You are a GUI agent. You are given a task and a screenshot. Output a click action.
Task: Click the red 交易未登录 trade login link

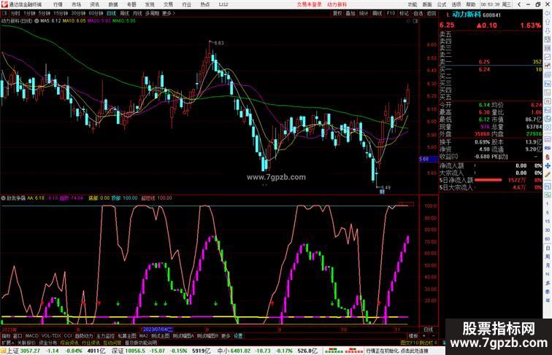tap(309, 4)
